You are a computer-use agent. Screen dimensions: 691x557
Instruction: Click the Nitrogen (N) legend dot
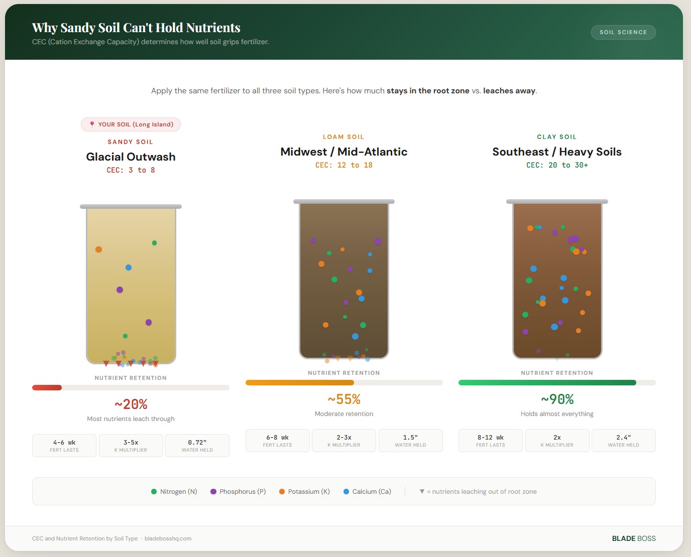click(x=153, y=491)
